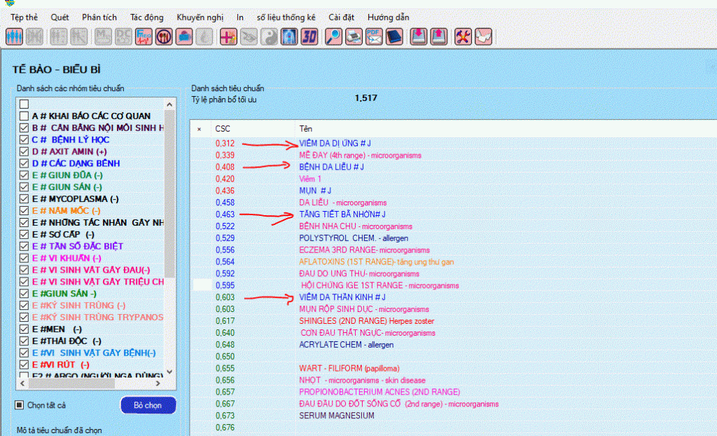This screenshot has height=436, width=717.
Task: Uncheck the 'C # BỆNH LÝ HỌC' checkbox
Action: pos(25,140)
